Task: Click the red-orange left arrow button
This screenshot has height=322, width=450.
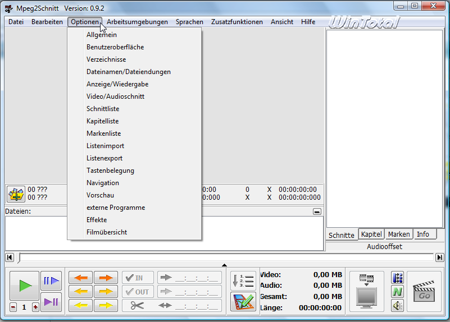Action: [81, 278]
